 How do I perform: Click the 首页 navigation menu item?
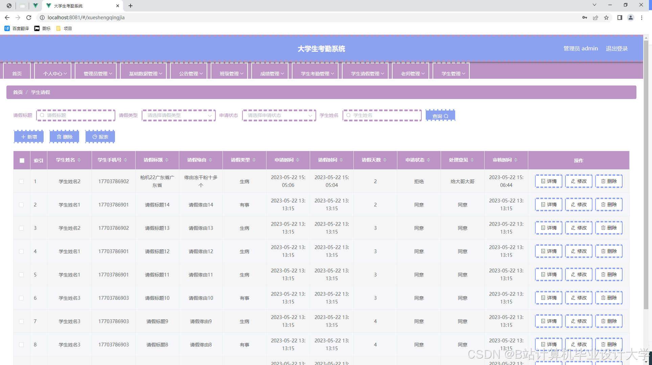(x=17, y=73)
